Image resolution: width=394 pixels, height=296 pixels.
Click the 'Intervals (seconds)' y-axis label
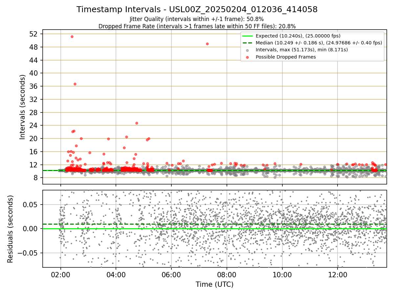pos(22,107)
